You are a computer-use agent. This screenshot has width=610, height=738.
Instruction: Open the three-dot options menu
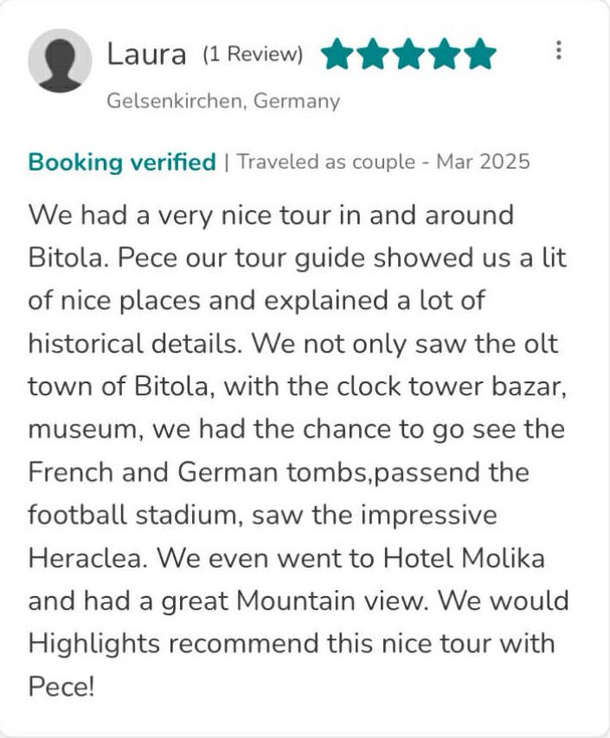tap(559, 50)
